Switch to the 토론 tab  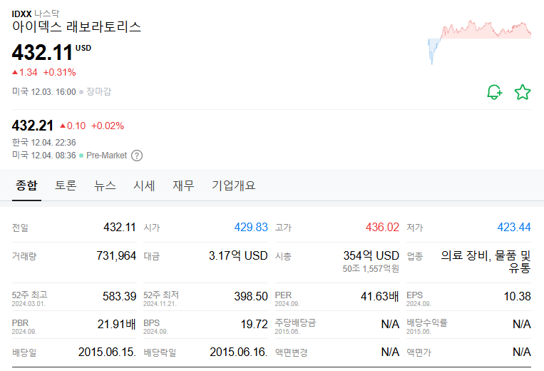(x=66, y=185)
